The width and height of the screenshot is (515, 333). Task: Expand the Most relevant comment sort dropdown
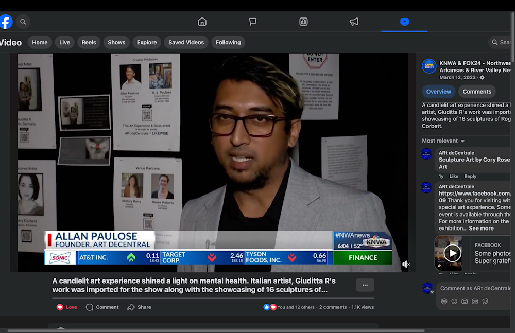click(x=443, y=141)
